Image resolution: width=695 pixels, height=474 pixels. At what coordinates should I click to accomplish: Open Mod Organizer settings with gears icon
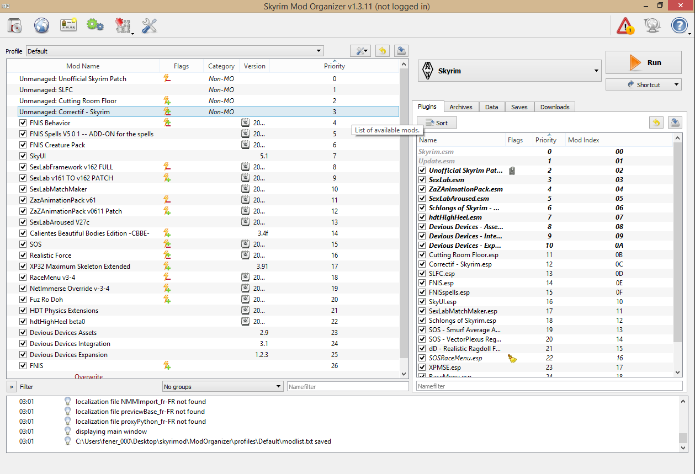[x=94, y=25]
